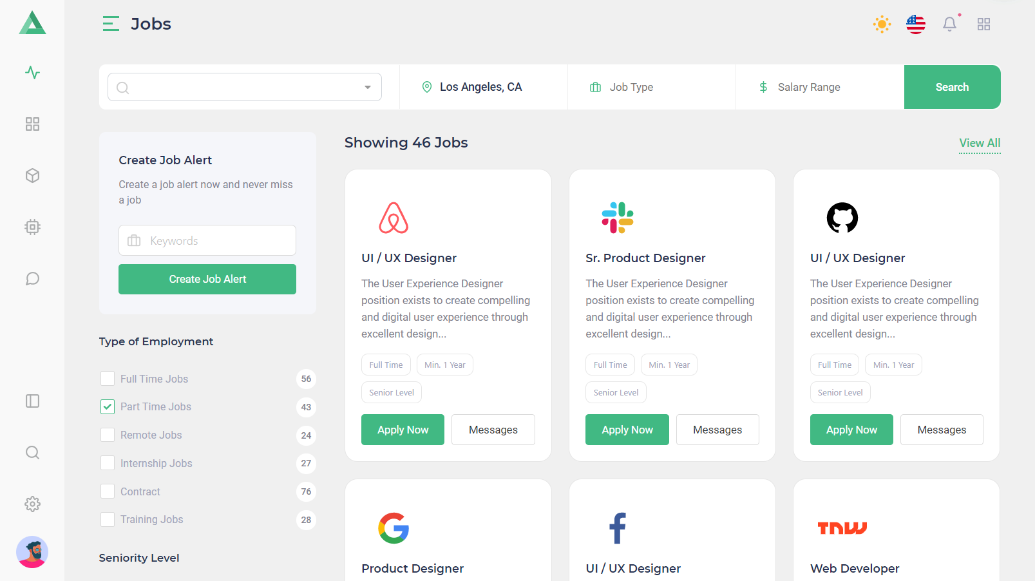Open notifications bell icon
This screenshot has width=1035, height=581.
949,24
